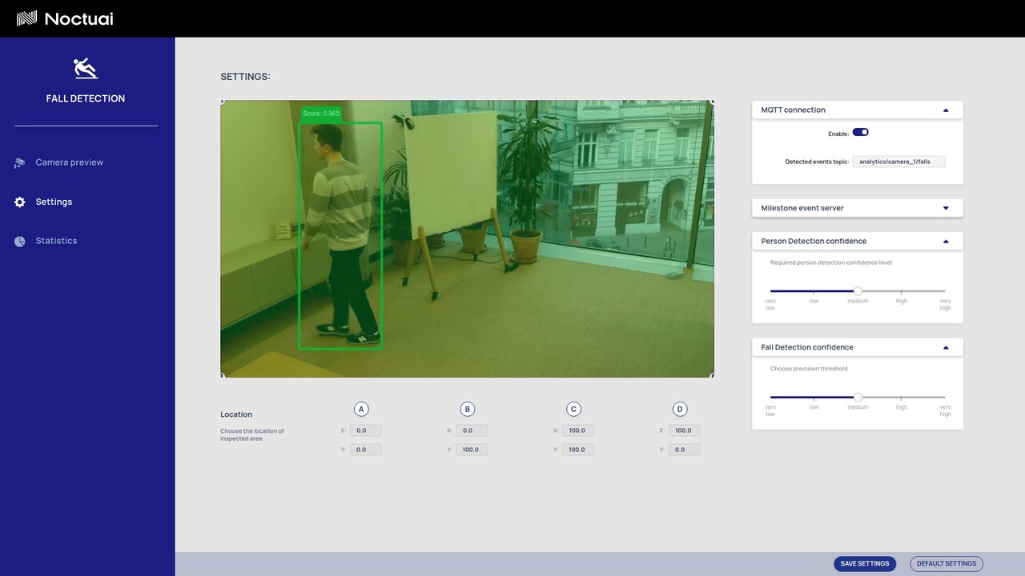The width and height of the screenshot is (1025, 576).
Task: Click the circled D location marker
Action: pos(680,409)
